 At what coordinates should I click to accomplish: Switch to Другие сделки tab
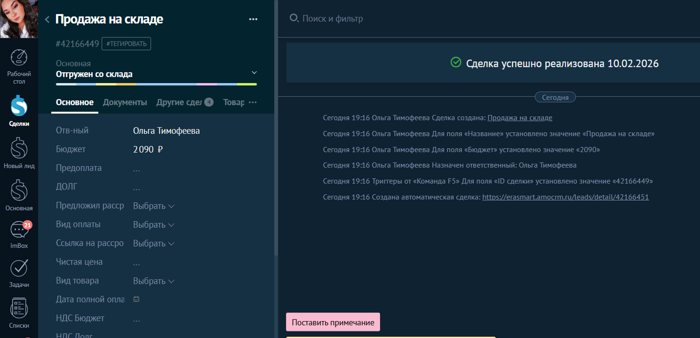click(179, 102)
